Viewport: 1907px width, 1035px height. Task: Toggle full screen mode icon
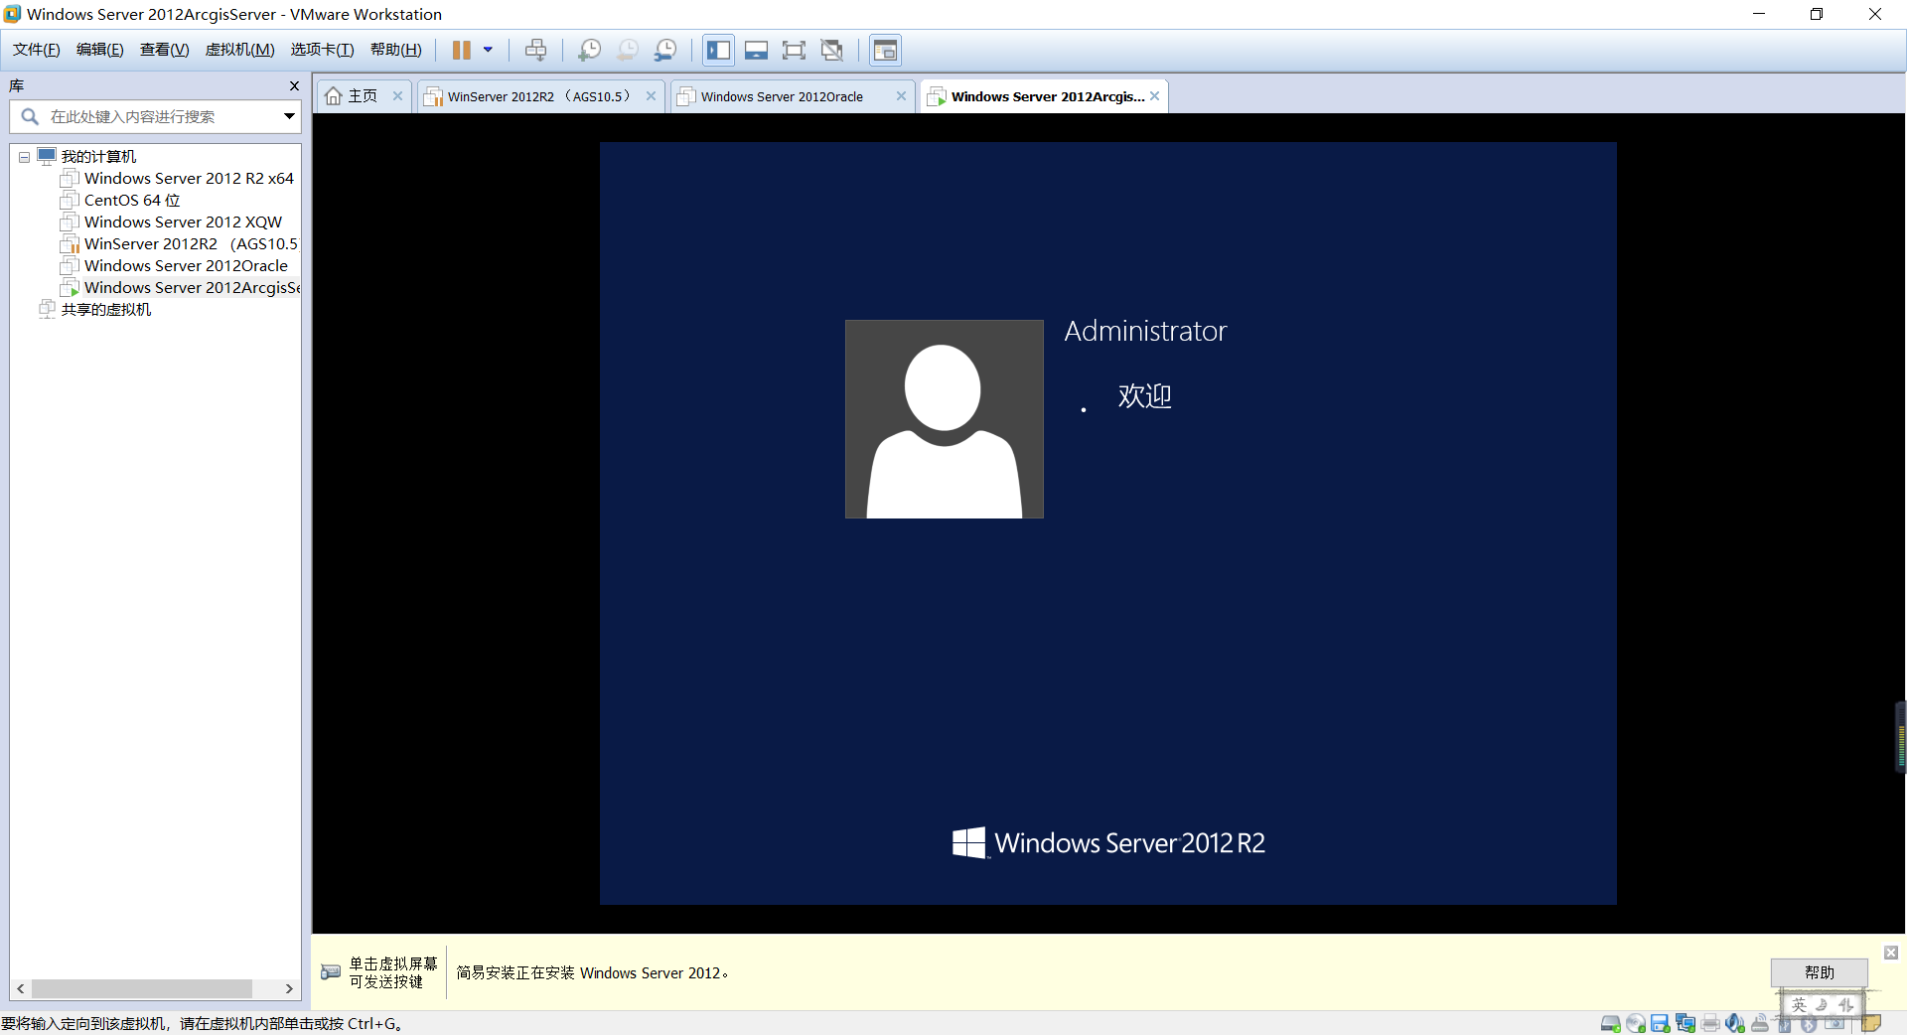click(x=794, y=50)
